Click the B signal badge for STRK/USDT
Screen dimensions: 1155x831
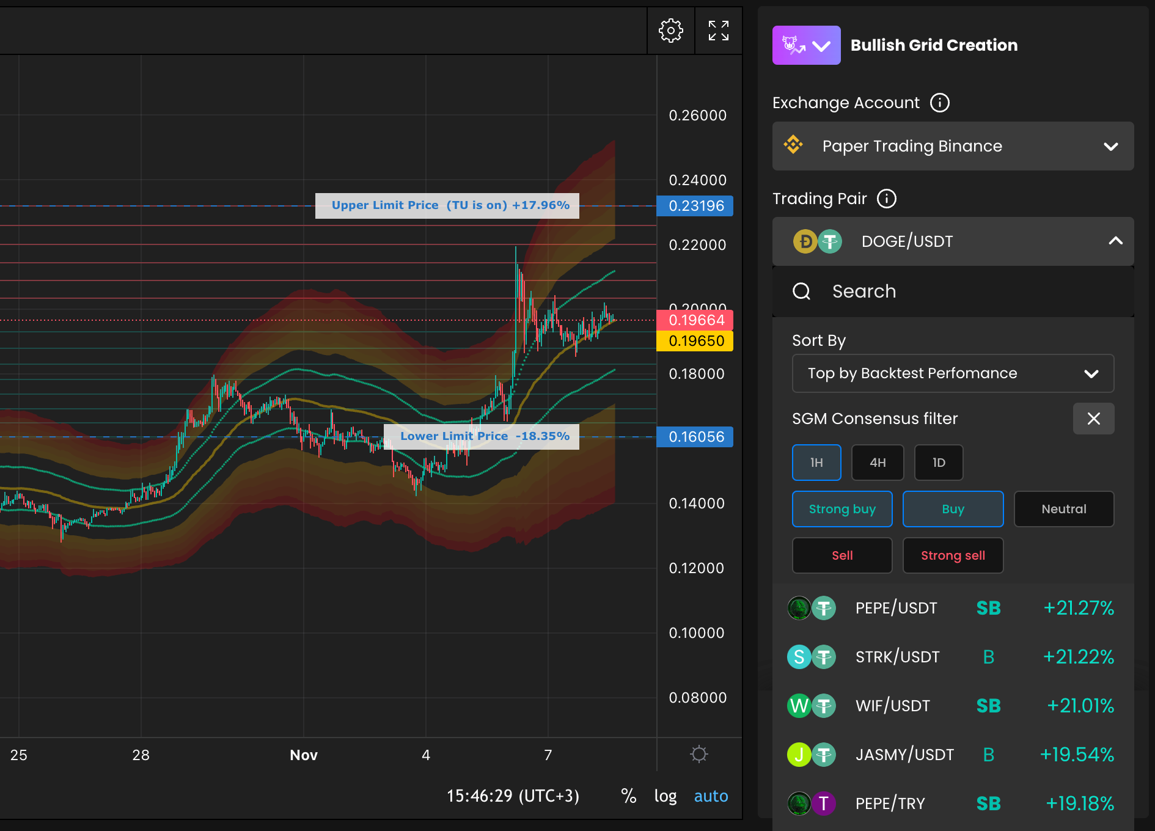click(x=989, y=657)
